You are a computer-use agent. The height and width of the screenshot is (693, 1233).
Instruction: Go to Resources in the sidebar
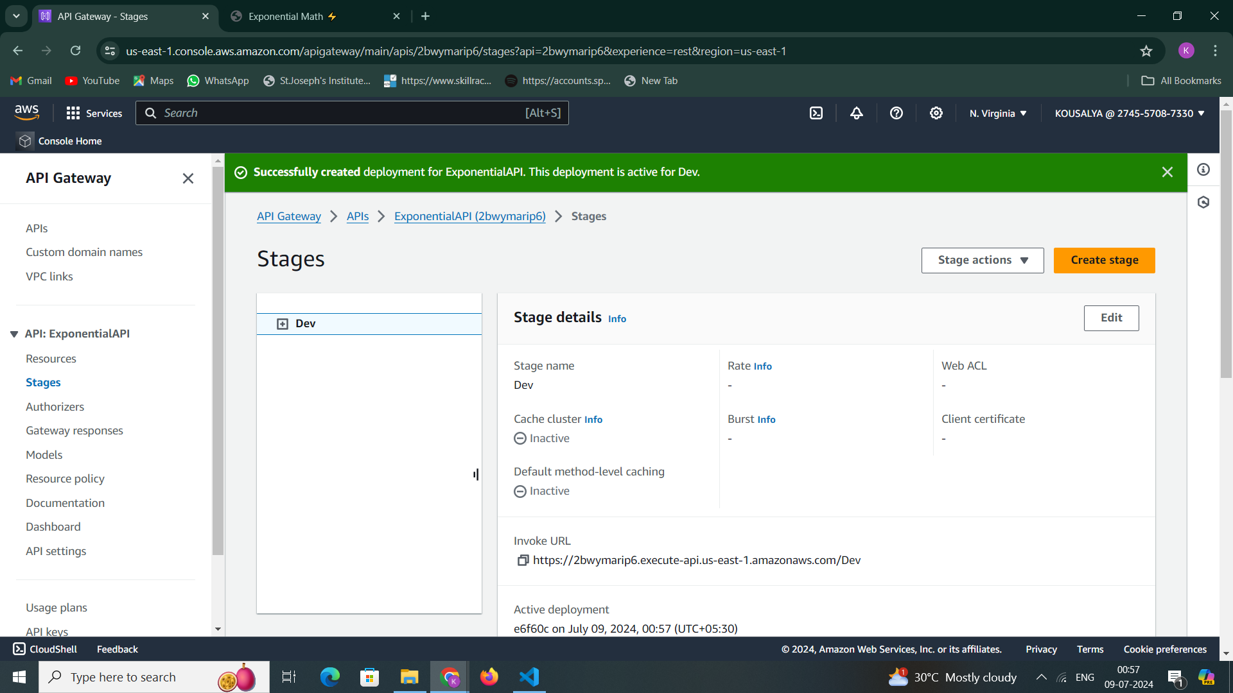point(51,358)
